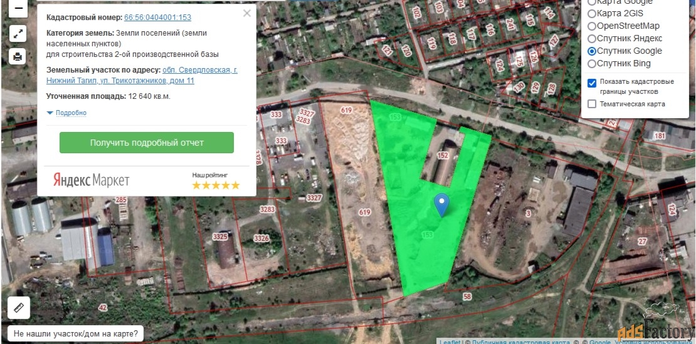The height and width of the screenshot is (344, 696).
Task: Click Получить подробный отчет button
Action: click(x=147, y=143)
